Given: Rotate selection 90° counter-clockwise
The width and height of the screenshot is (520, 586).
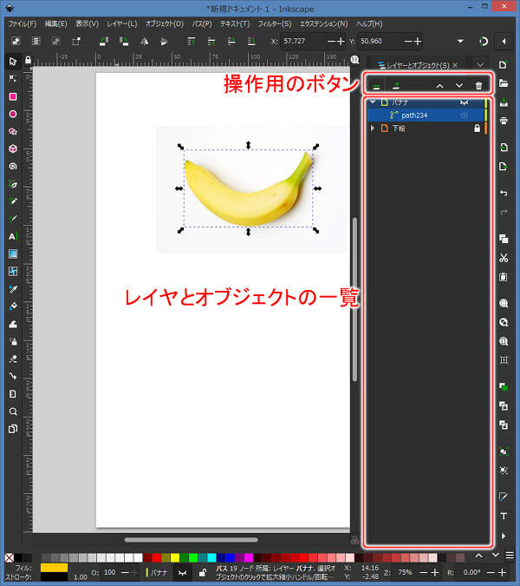Looking at the screenshot, I should 104,41.
